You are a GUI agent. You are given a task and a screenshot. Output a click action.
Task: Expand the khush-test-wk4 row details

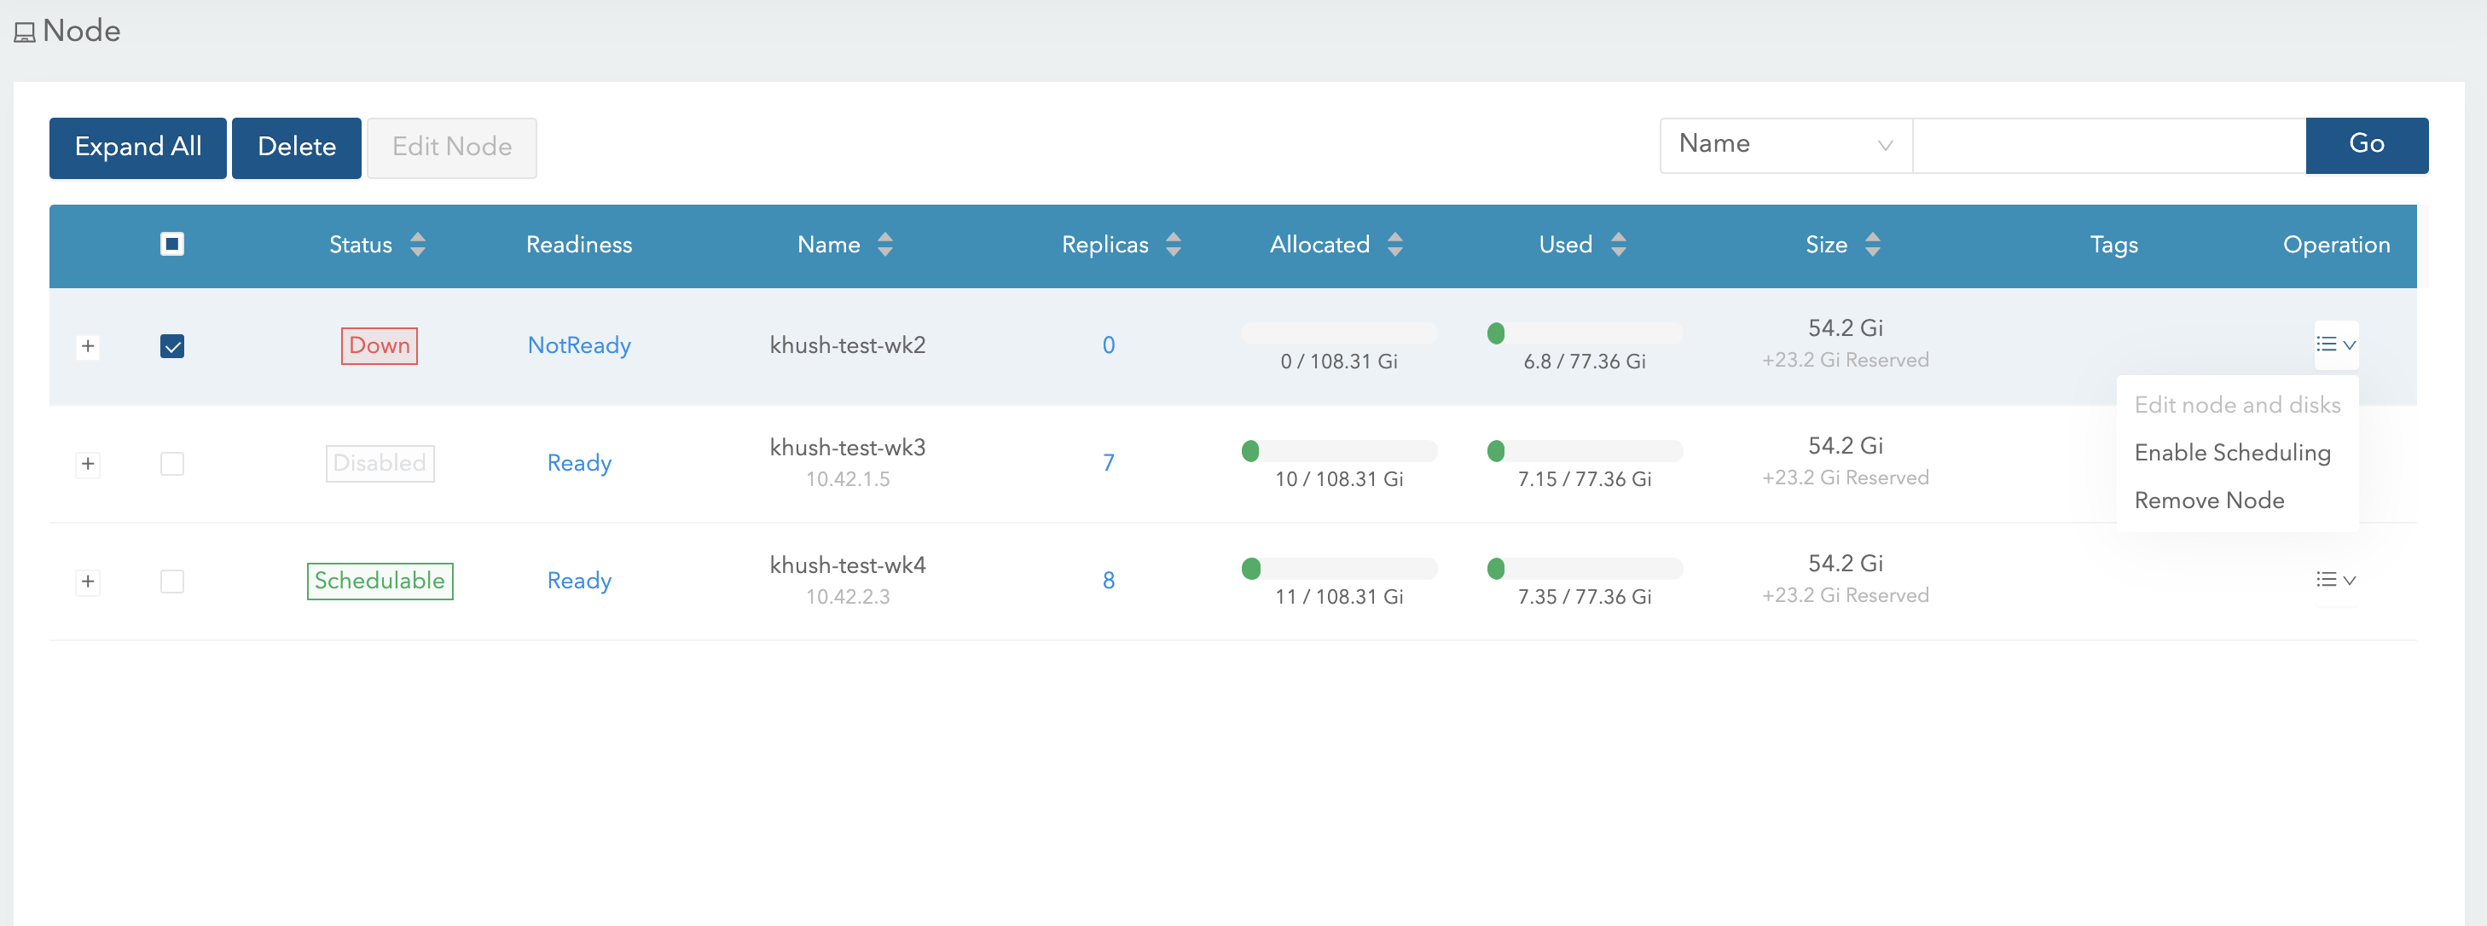click(x=88, y=582)
